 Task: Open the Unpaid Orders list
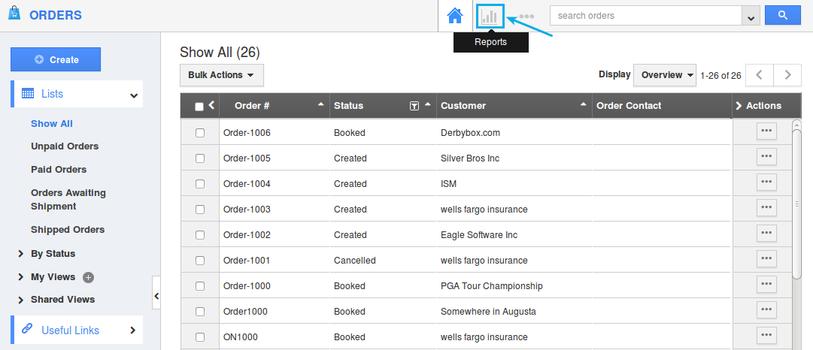(65, 146)
